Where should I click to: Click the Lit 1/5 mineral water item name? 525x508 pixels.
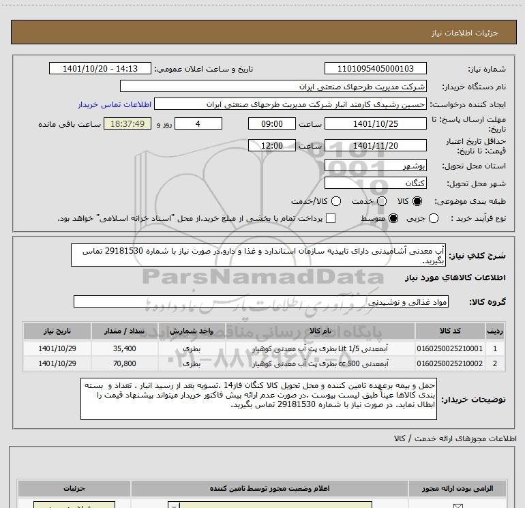point(320,348)
